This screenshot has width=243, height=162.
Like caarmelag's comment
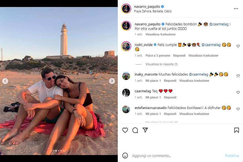(238, 92)
